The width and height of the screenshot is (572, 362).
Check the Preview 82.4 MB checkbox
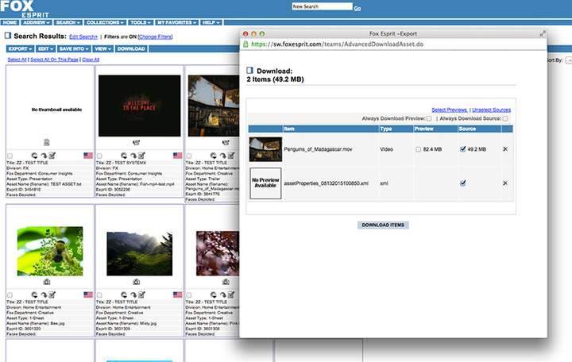419,148
